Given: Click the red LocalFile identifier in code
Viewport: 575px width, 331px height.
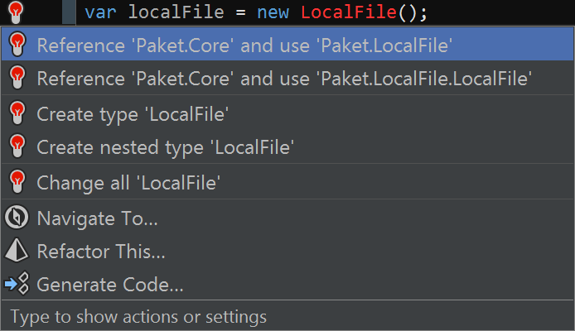Looking at the screenshot, I should pos(349,12).
